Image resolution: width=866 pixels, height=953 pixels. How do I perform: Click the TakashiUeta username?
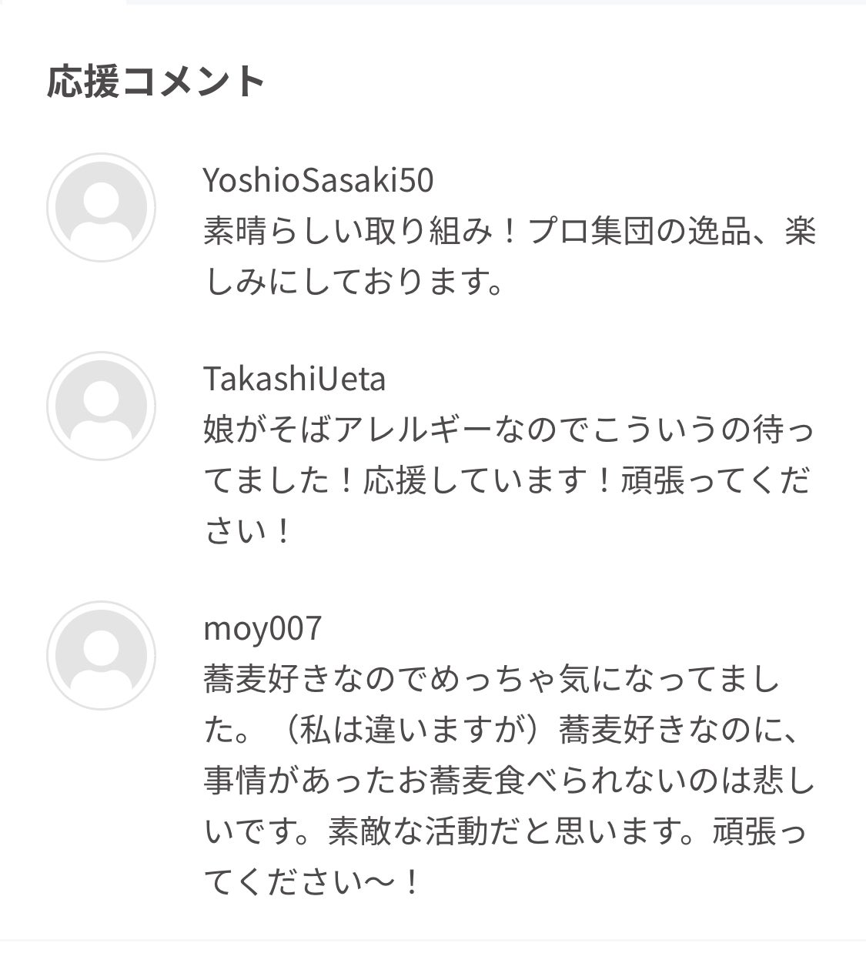pos(294,379)
